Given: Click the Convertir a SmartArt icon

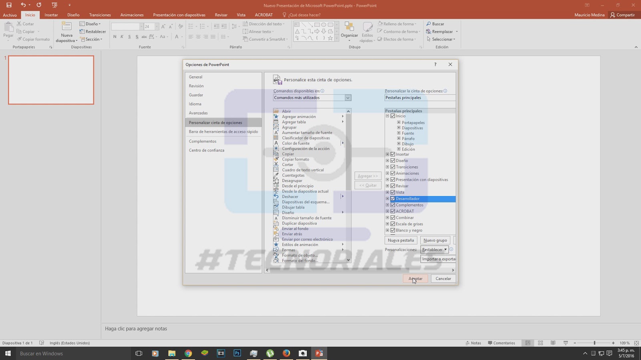Looking at the screenshot, I should point(245,39).
